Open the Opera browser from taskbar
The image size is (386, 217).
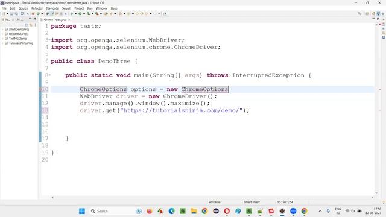click(227, 211)
